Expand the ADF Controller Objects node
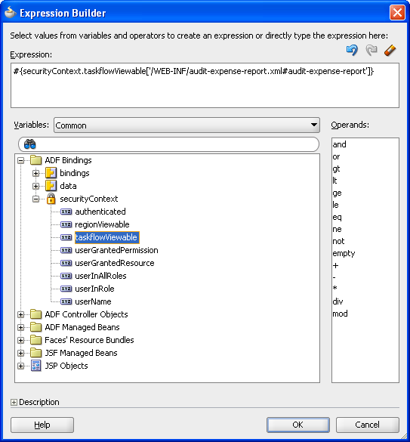410x442 pixels. [20, 314]
